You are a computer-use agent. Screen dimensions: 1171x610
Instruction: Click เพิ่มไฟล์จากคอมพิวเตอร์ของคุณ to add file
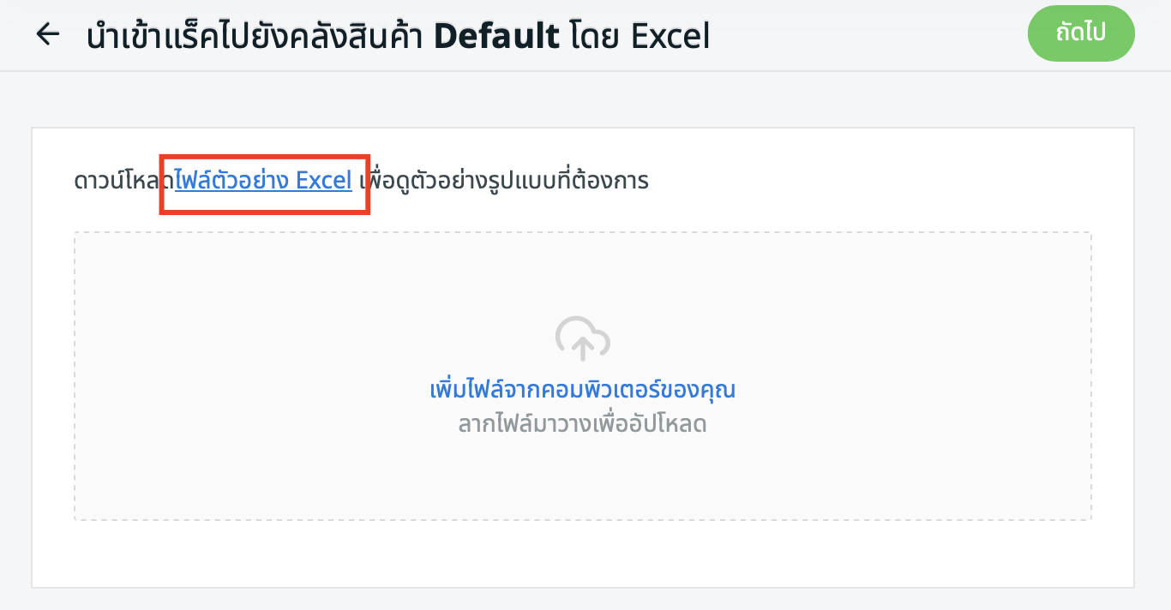(582, 390)
